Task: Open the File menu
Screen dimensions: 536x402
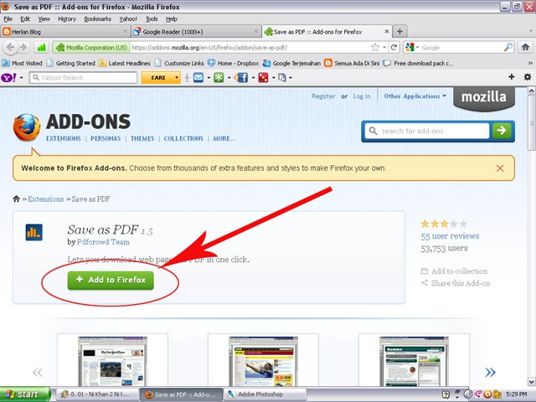Action: click(8, 18)
